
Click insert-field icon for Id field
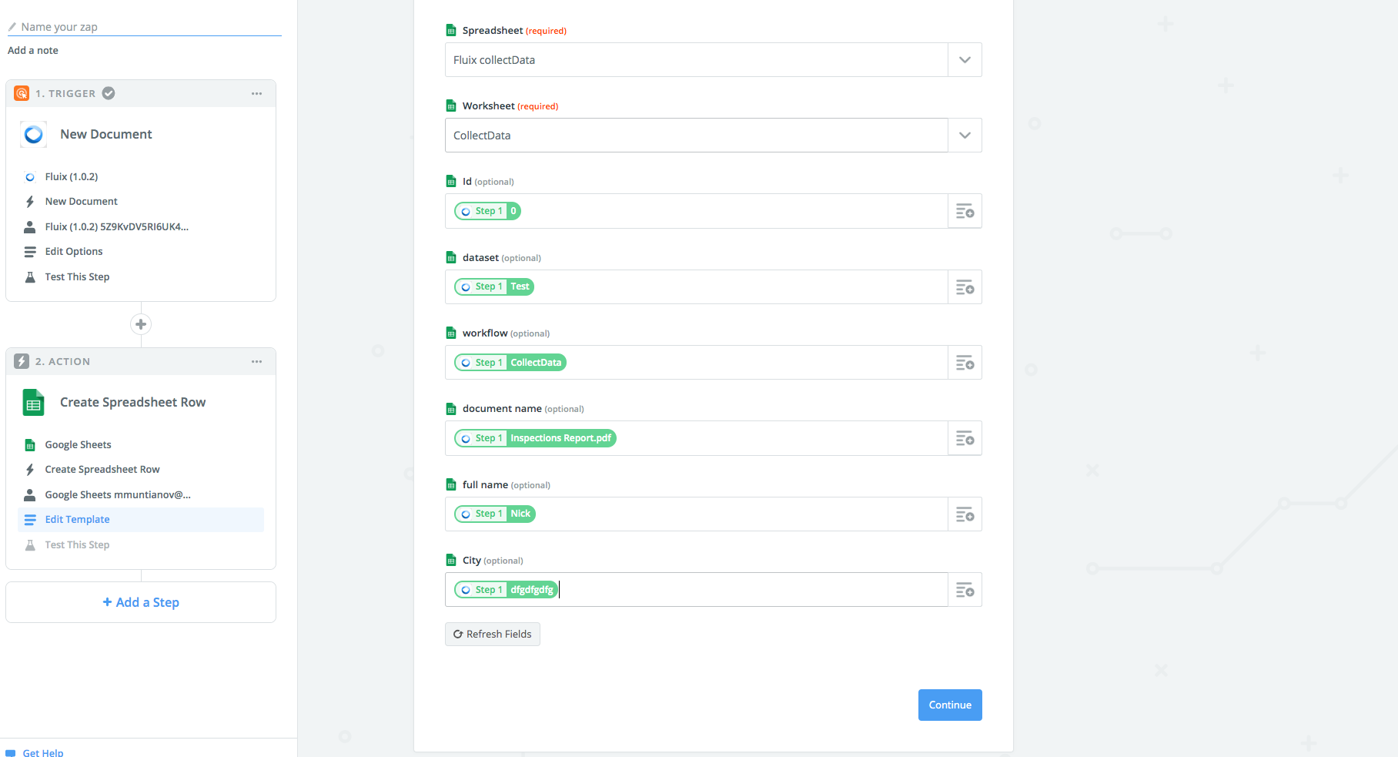(x=965, y=211)
